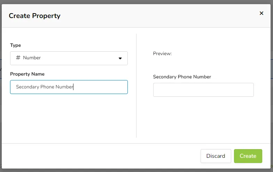Create the Secondary Phone Number property
The image size is (273, 172).
tap(248, 156)
